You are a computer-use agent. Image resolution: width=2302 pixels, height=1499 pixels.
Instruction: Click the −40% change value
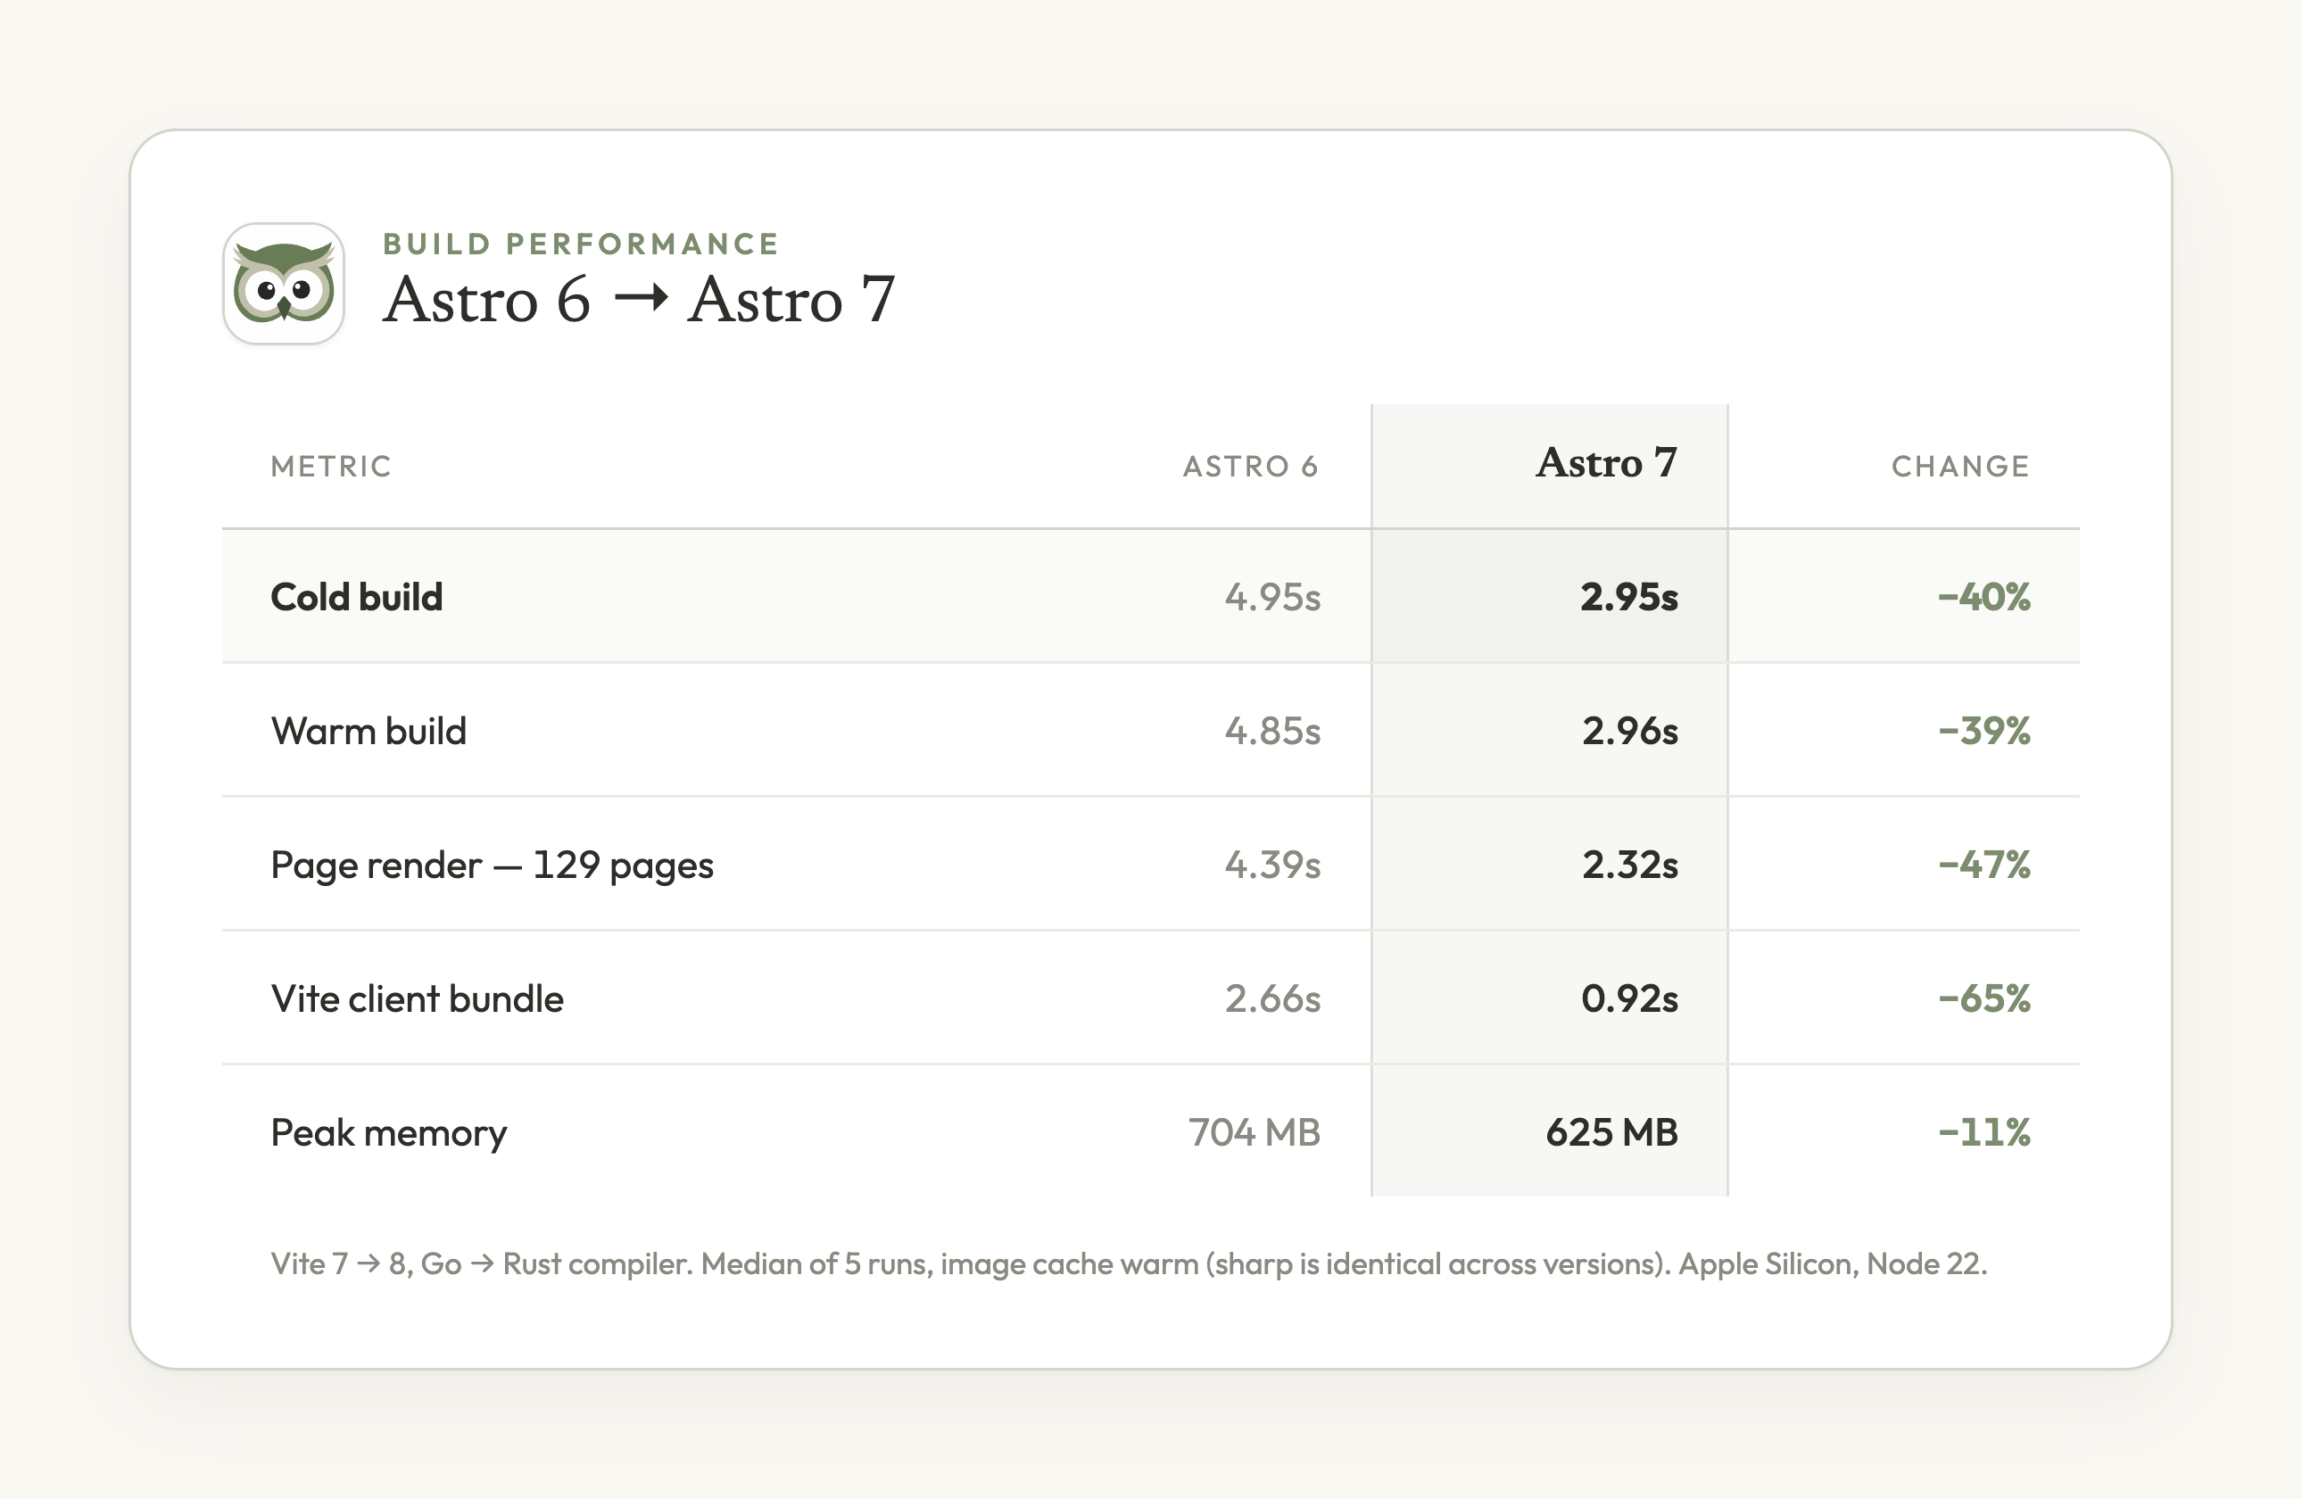click(x=1984, y=597)
